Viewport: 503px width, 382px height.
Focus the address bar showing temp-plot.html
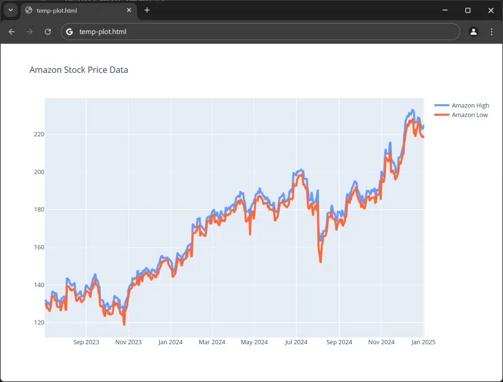point(260,31)
